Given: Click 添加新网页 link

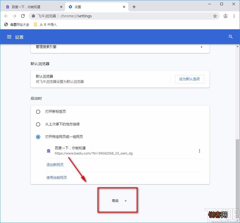Looking at the screenshot, I should tap(55, 165).
